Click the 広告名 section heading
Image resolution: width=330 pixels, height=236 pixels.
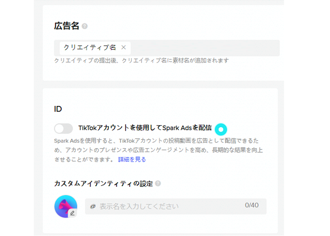[x=66, y=26]
